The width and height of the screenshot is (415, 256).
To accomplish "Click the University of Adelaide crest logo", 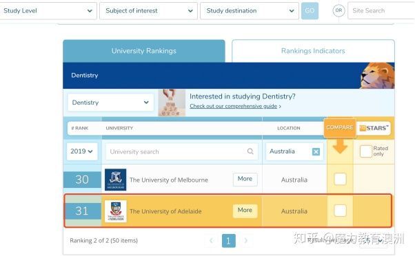I will [x=116, y=211].
